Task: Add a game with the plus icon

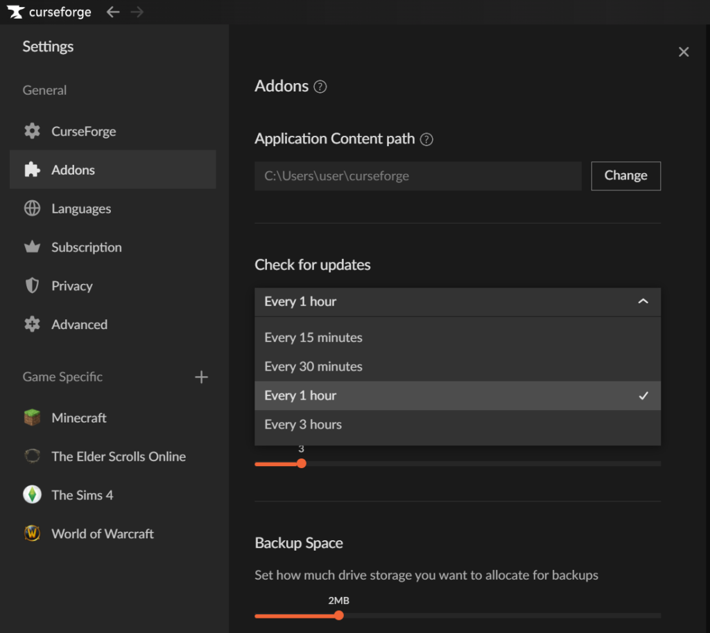Action: (202, 377)
